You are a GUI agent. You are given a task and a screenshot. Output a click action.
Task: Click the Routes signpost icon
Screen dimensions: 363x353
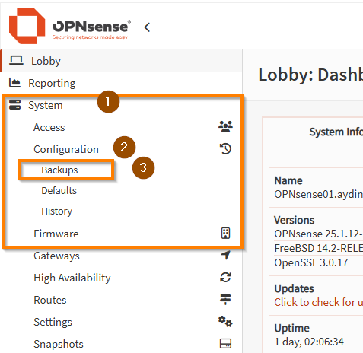pyautogui.click(x=225, y=299)
